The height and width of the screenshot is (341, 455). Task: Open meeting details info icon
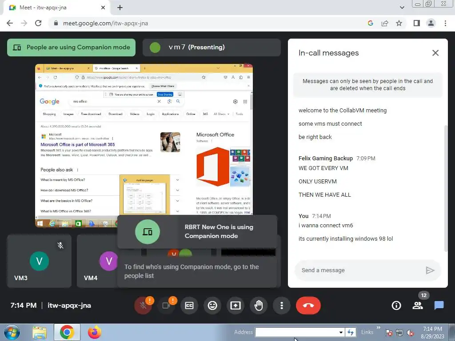coord(396,305)
